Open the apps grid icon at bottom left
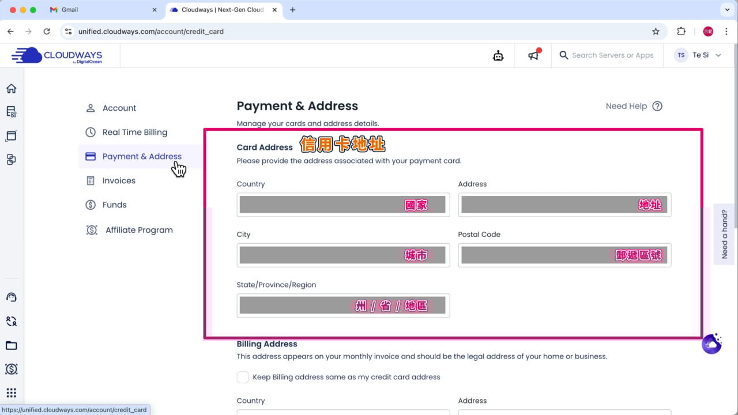738x415 pixels. coord(12,393)
